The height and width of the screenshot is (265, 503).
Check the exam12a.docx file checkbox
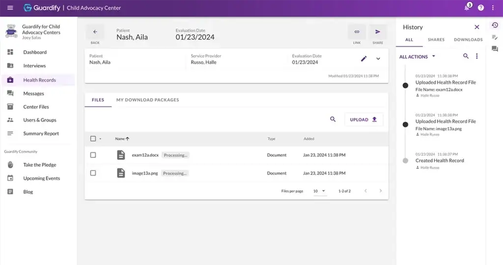[x=93, y=155]
